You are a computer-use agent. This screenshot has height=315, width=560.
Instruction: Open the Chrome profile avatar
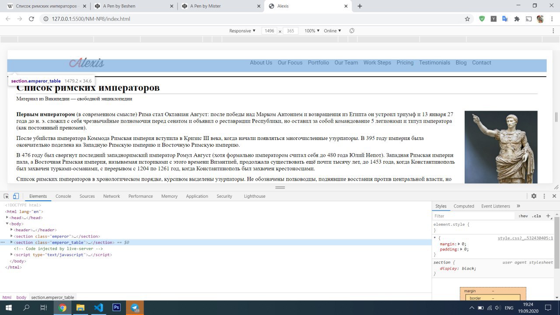coord(540,19)
